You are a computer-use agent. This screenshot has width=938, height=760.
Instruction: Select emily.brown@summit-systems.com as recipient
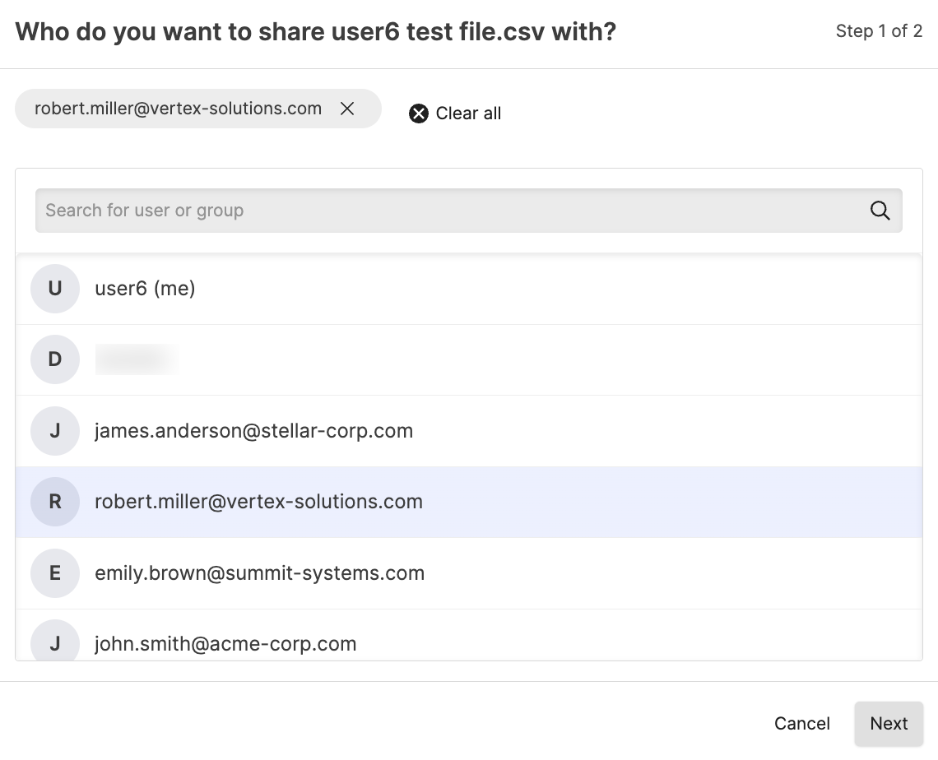(x=259, y=573)
